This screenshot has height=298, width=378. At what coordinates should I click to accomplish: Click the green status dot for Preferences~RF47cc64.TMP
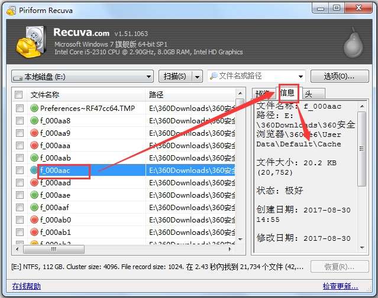click(34, 108)
